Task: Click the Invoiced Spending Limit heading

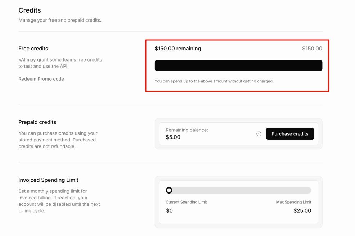Action: (48, 180)
